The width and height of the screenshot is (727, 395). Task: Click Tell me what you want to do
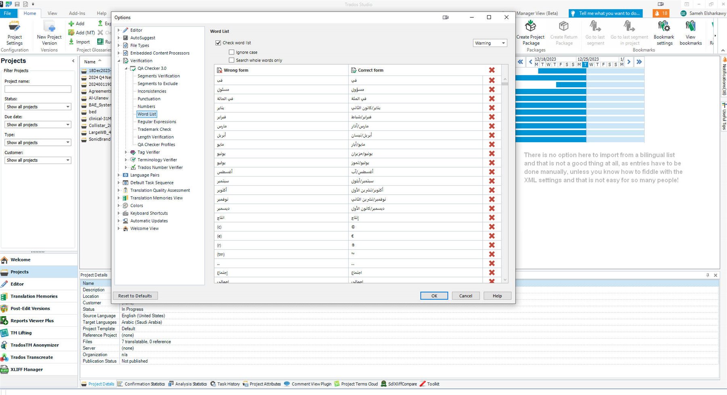pyautogui.click(x=605, y=13)
